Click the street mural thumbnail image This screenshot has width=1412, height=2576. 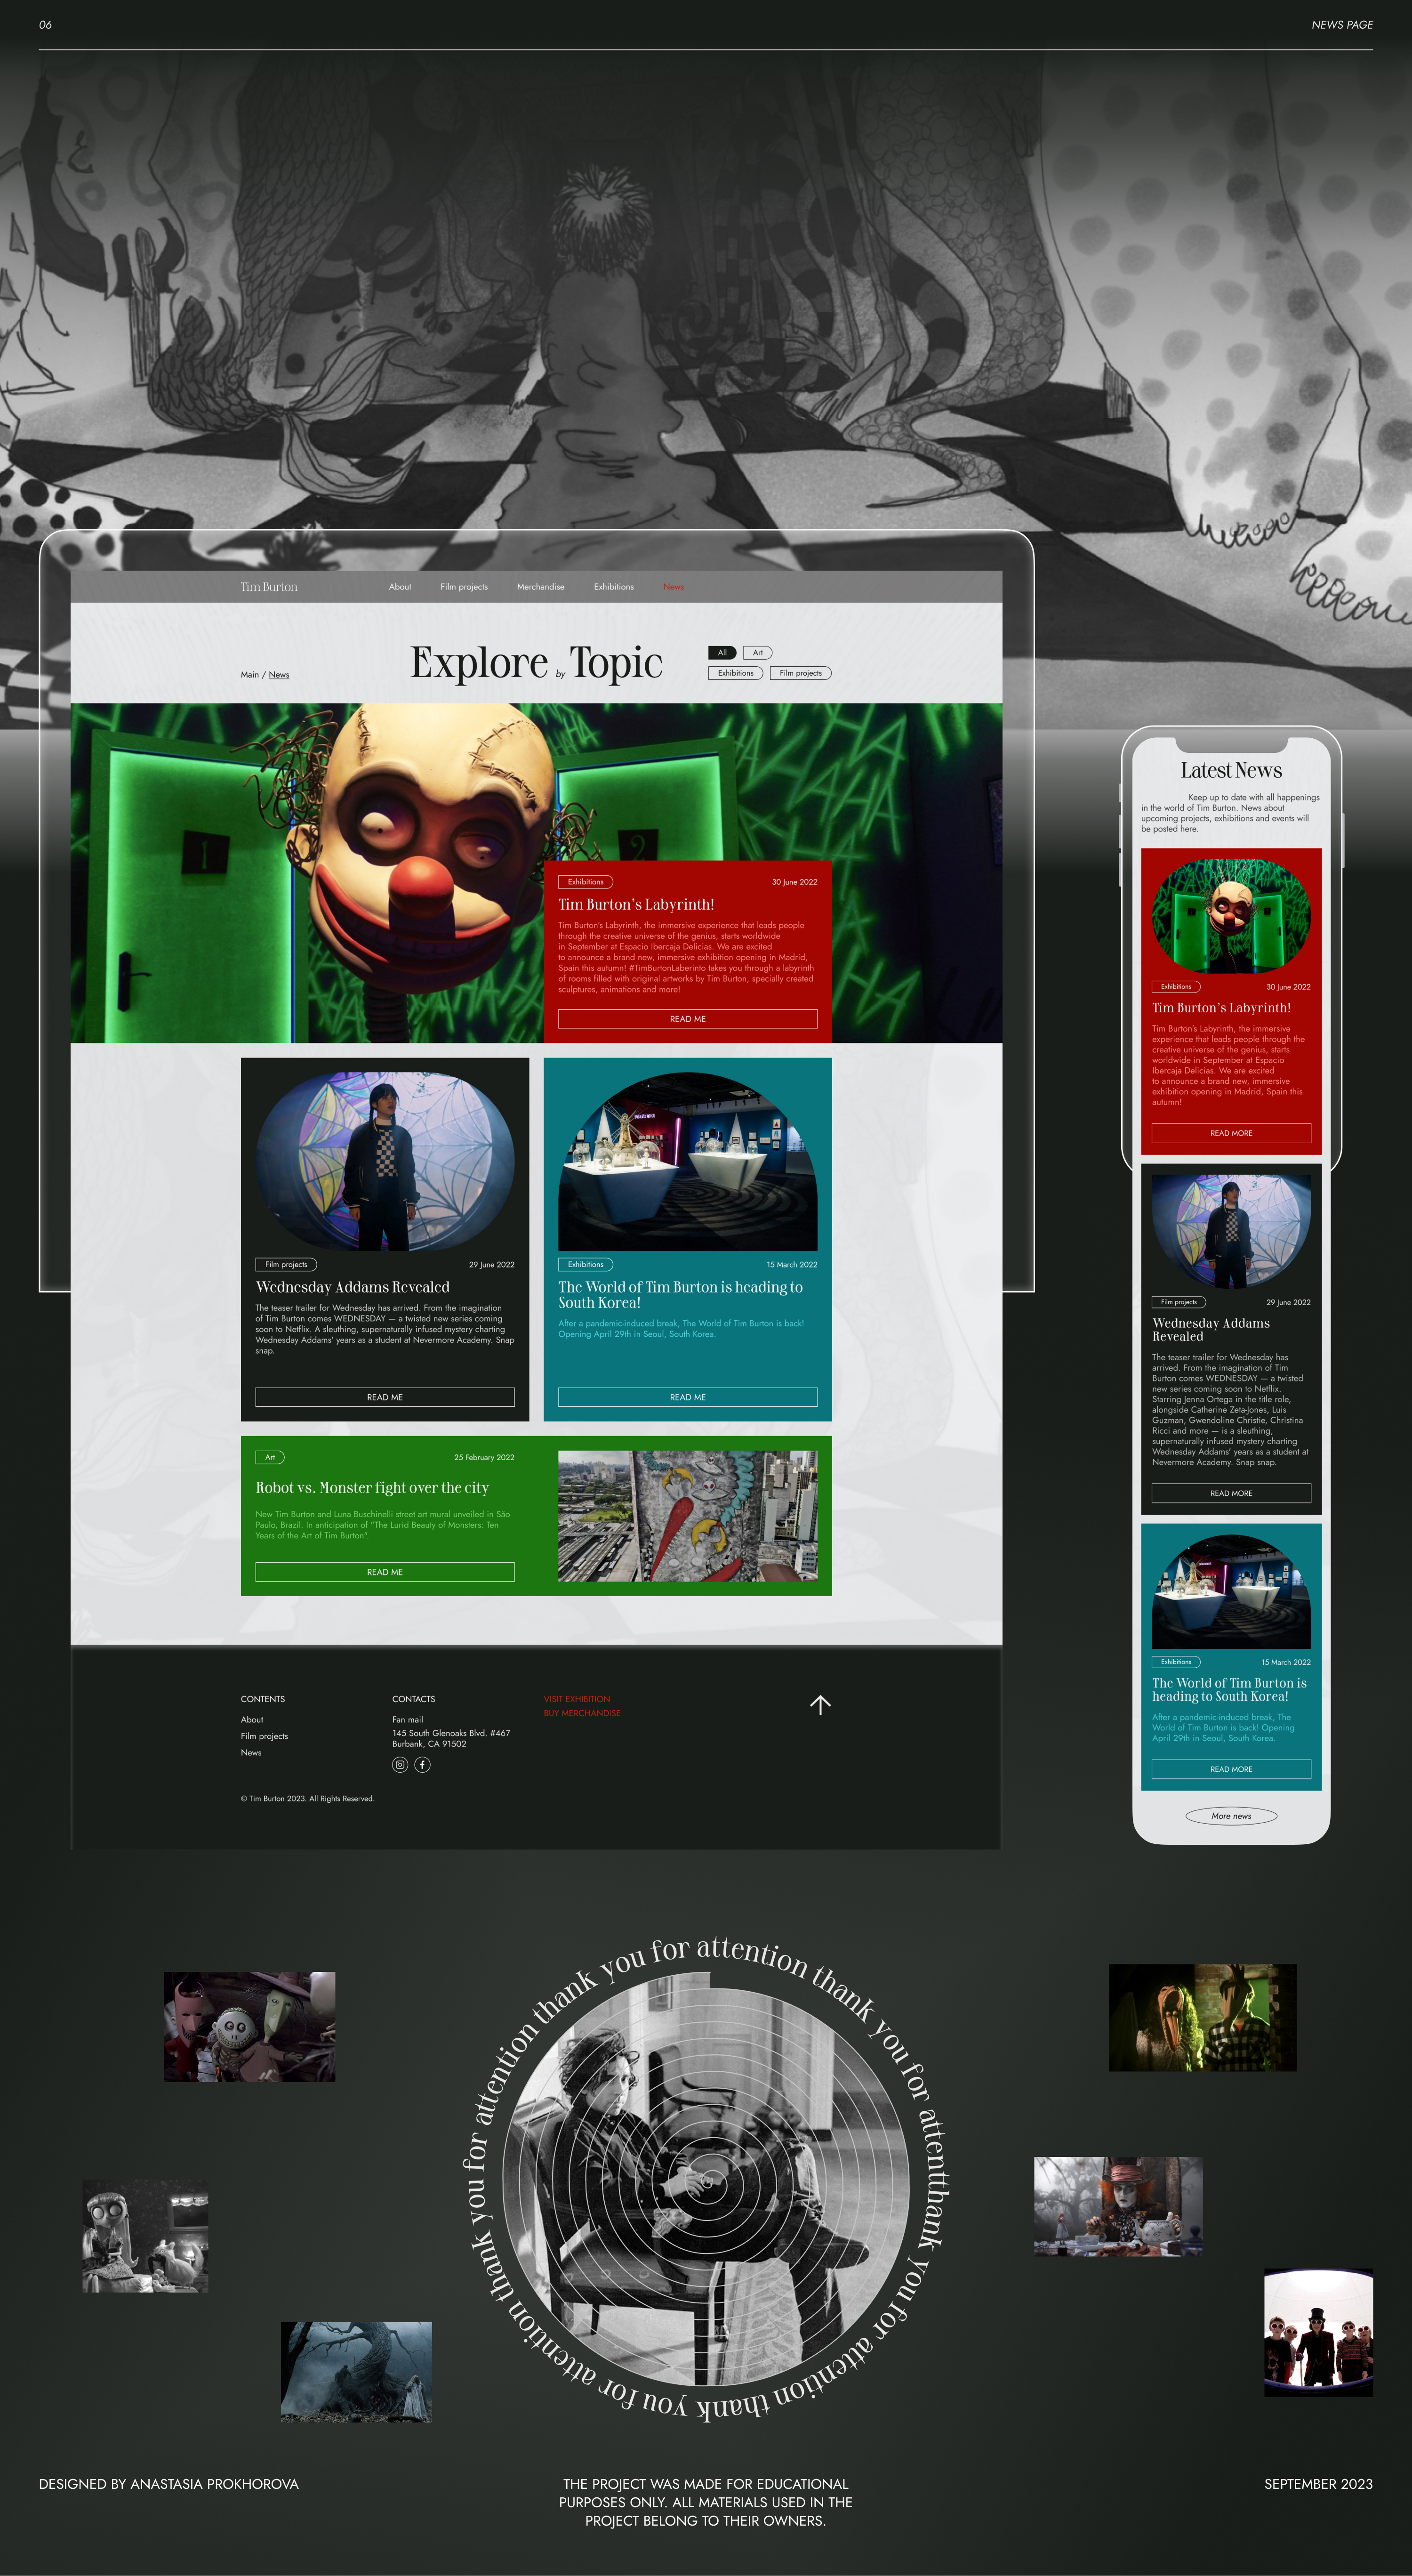coord(688,1516)
